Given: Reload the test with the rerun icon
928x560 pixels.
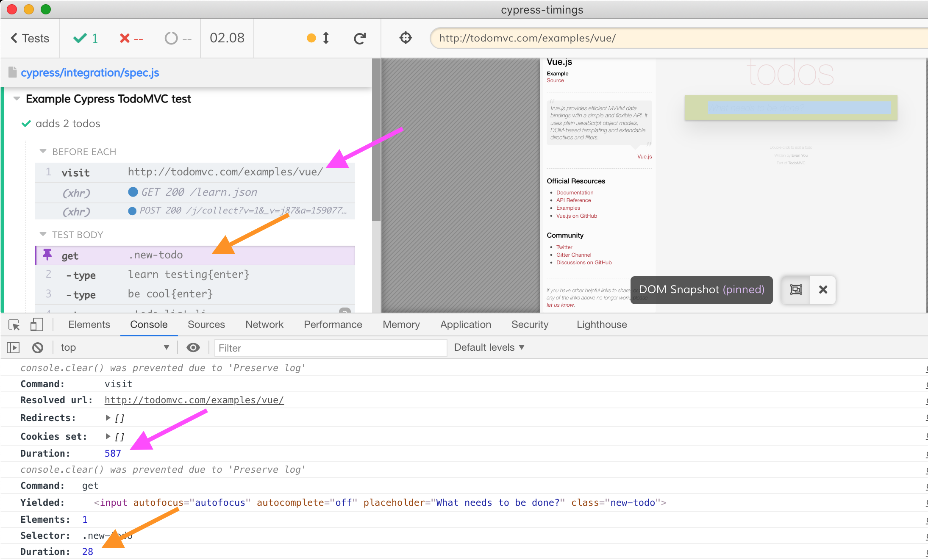Looking at the screenshot, I should click(x=360, y=39).
